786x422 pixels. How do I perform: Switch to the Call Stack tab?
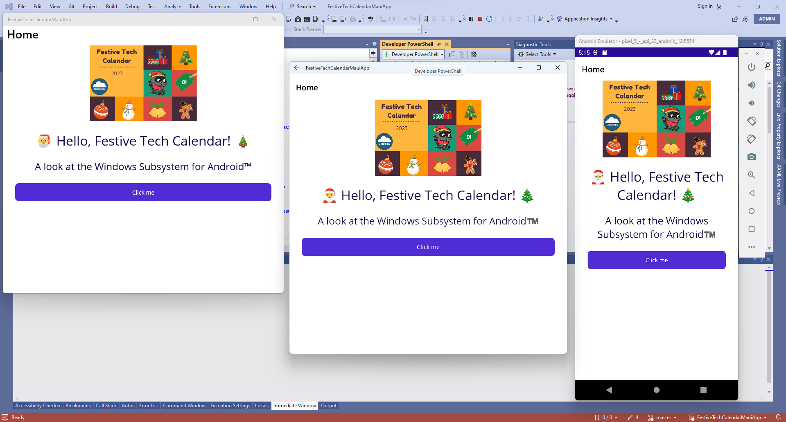point(106,406)
